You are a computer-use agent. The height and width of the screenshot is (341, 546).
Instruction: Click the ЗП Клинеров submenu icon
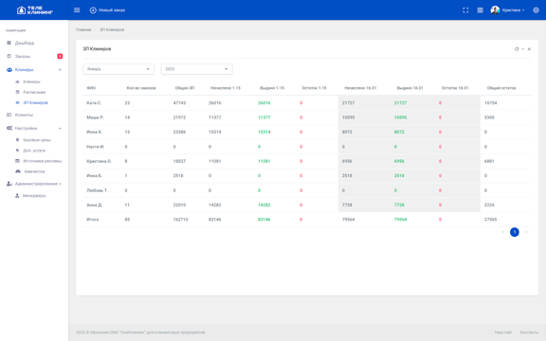pos(17,102)
